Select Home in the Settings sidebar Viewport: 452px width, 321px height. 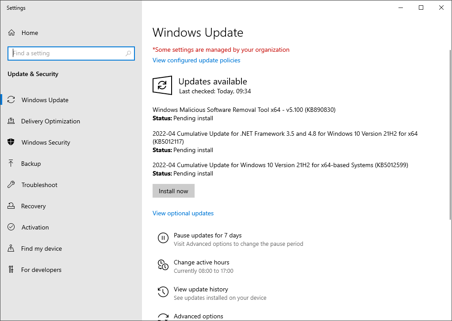click(x=30, y=32)
